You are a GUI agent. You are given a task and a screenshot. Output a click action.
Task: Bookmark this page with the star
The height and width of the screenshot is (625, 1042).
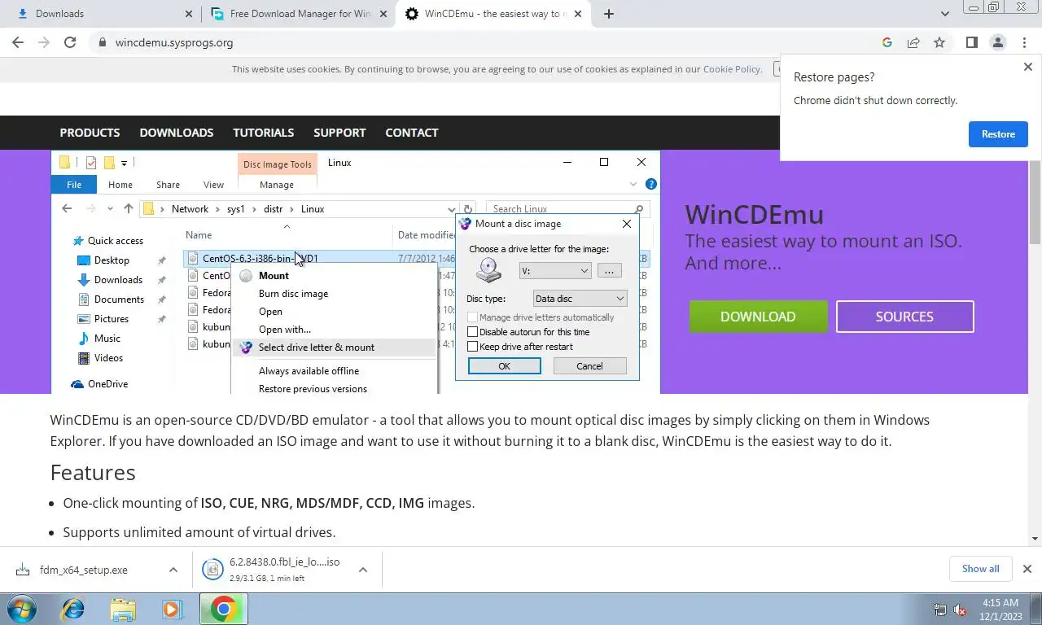pos(939,42)
